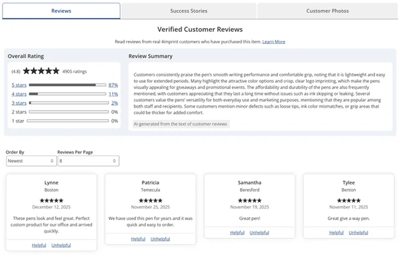Click the date November 19, 2025
This screenshot has height=255, width=400.
pyautogui.click(x=249, y=207)
